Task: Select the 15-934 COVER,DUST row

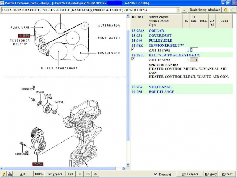Action: 182,36
